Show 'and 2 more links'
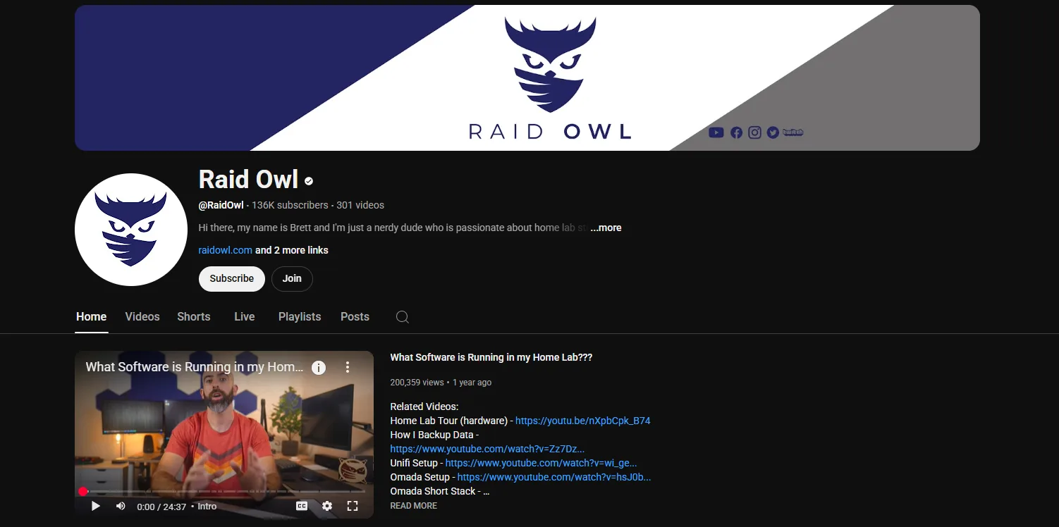Viewport: 1059px width, 527px height. 292,250
